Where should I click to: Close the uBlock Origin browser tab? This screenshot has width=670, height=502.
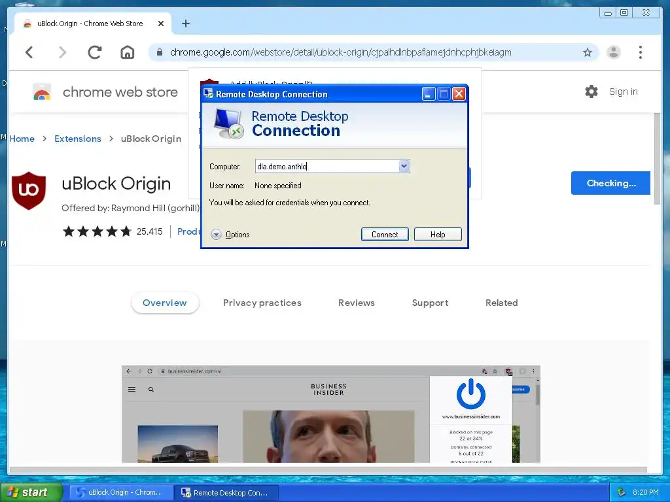coord(161,24)
